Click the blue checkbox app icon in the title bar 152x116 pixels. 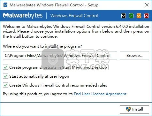click(x=5, y=5)
